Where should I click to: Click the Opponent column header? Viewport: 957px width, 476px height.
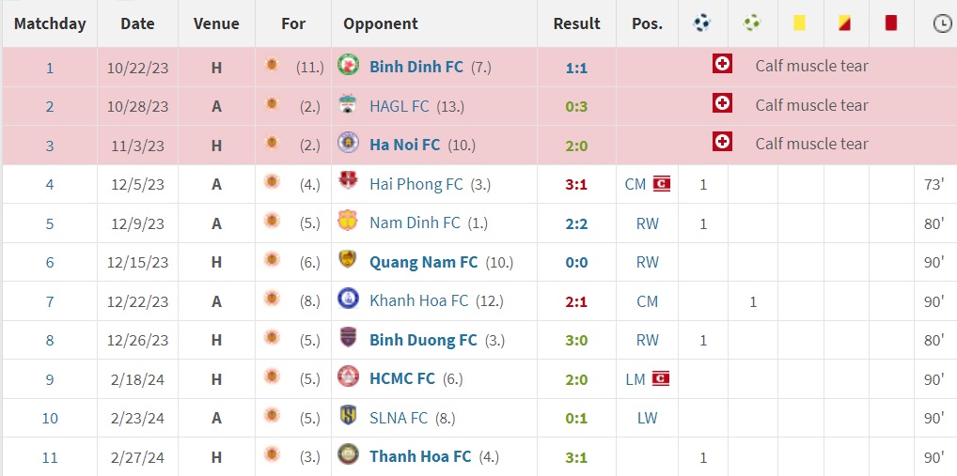pyautogui.click(x=381, y=23)
